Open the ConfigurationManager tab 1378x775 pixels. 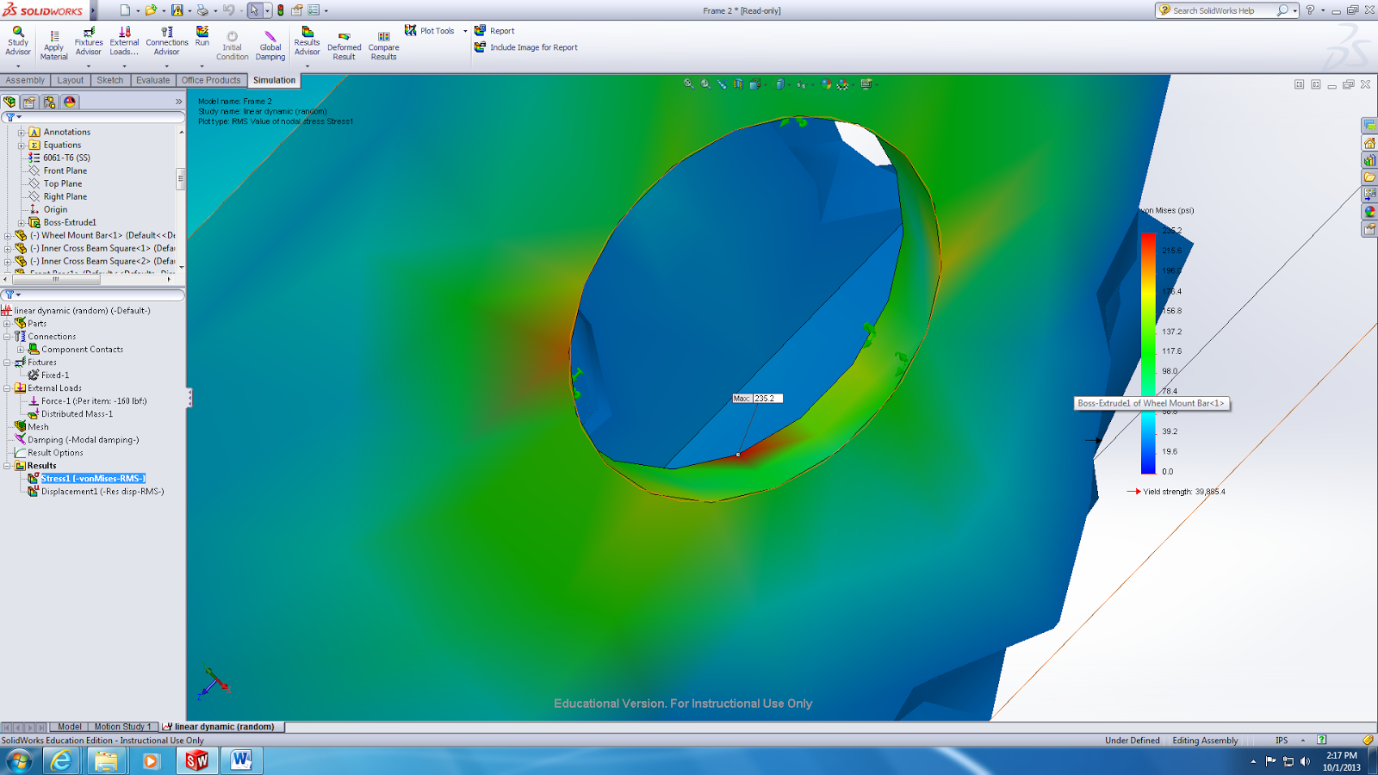coord(50,102)
